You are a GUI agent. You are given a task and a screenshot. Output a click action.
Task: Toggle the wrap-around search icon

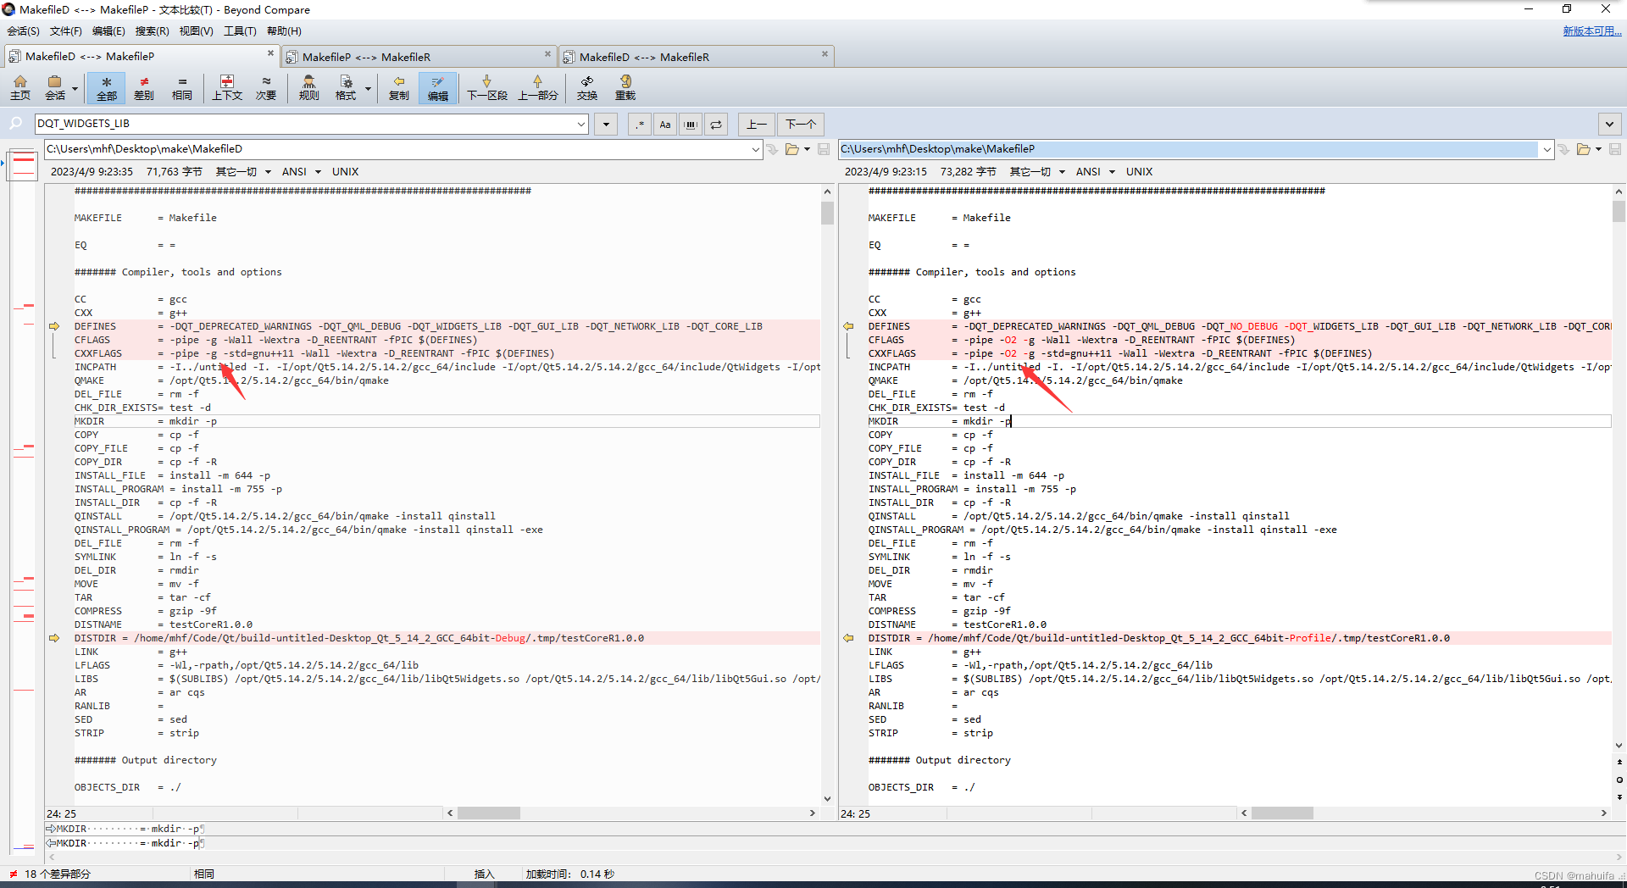click(x=716, y=125)
